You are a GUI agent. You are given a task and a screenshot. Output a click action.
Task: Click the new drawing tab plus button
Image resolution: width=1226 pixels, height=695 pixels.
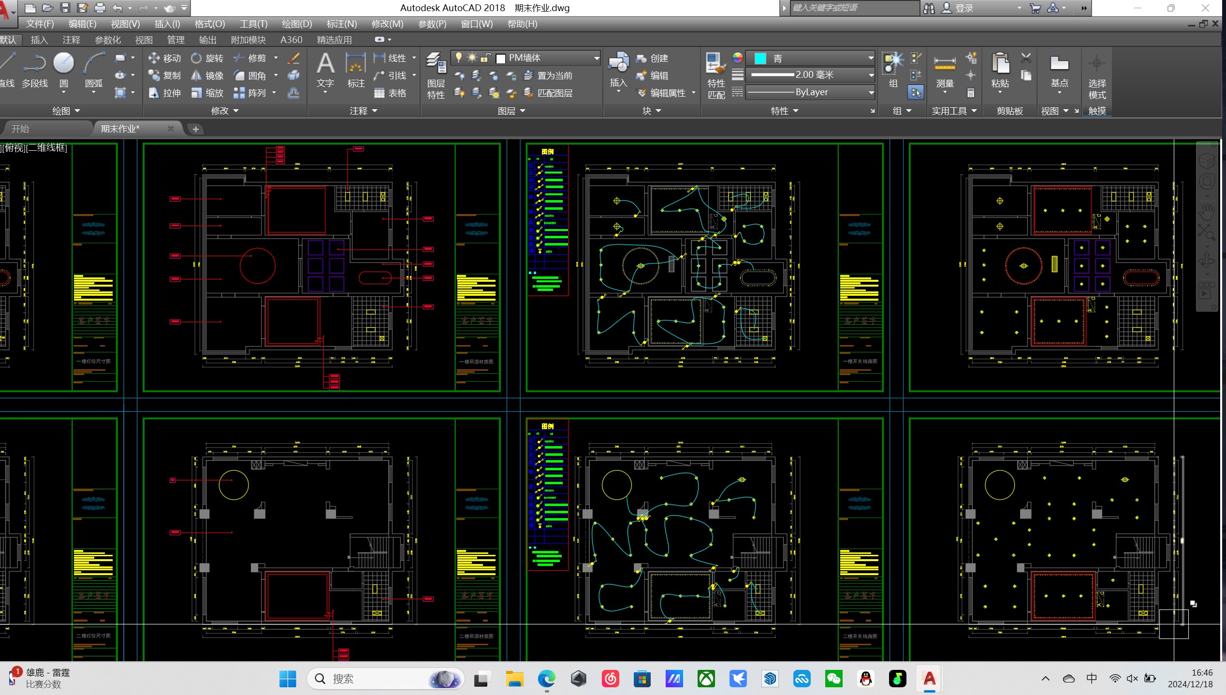coord(195,129)
